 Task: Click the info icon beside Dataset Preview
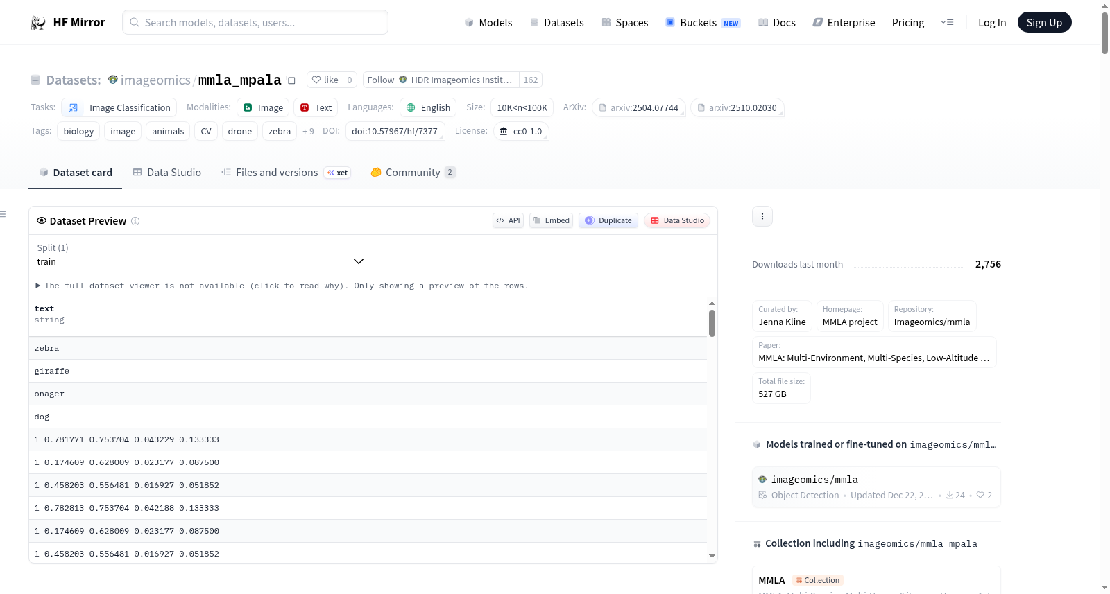pyautogui.click(x=135, y=221)
